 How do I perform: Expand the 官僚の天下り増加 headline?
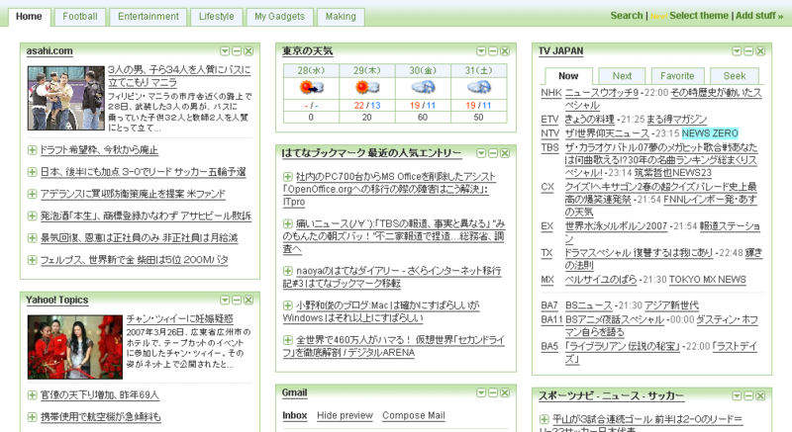click(32, 395)
